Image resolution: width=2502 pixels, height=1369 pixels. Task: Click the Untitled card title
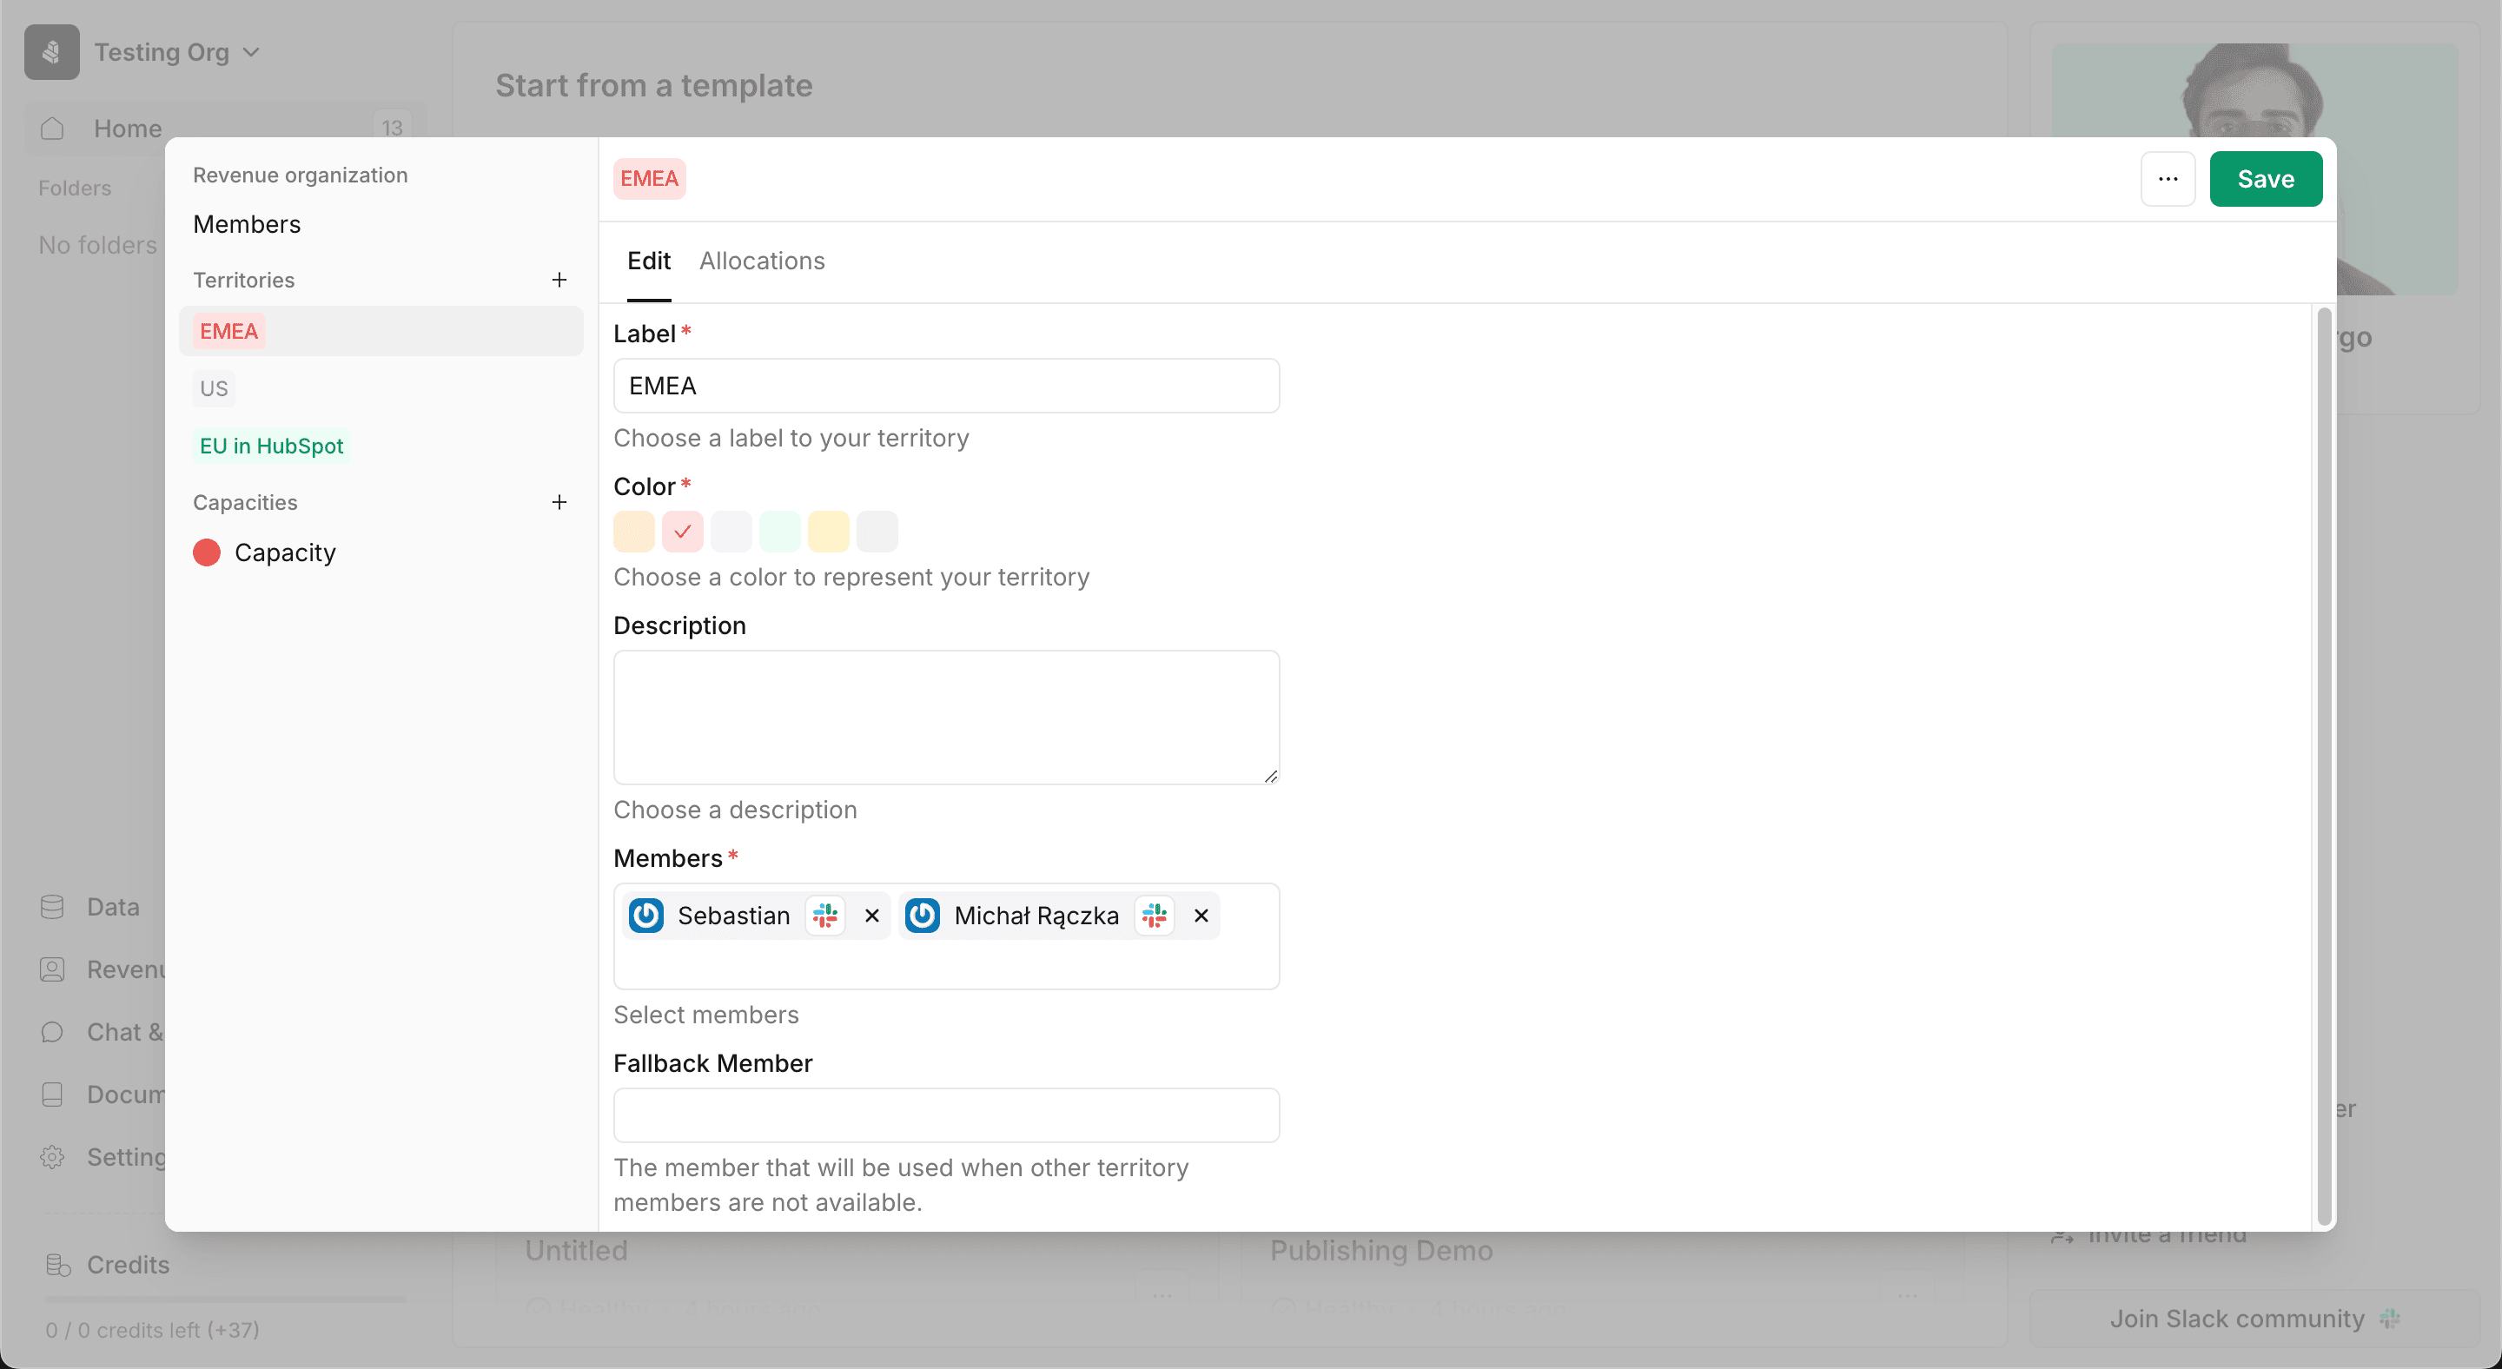(x=576, y=1250)
